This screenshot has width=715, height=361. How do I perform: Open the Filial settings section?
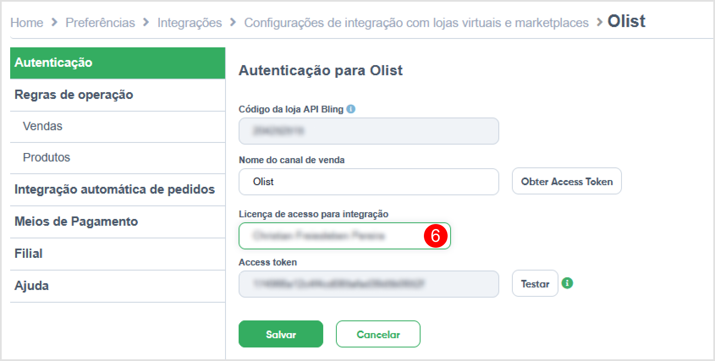pos(28,253)
